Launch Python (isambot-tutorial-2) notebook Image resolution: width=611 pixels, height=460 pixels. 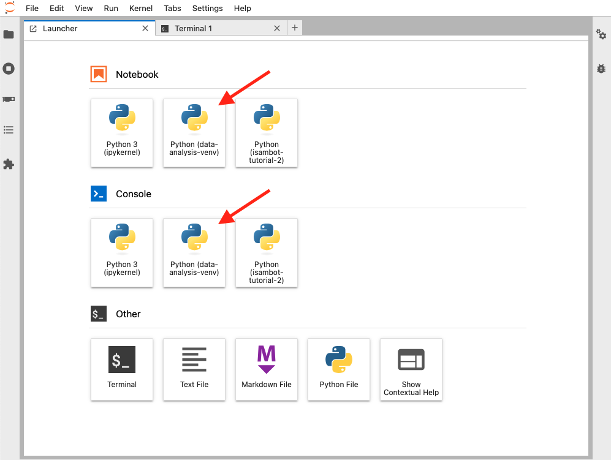point(267,133)
